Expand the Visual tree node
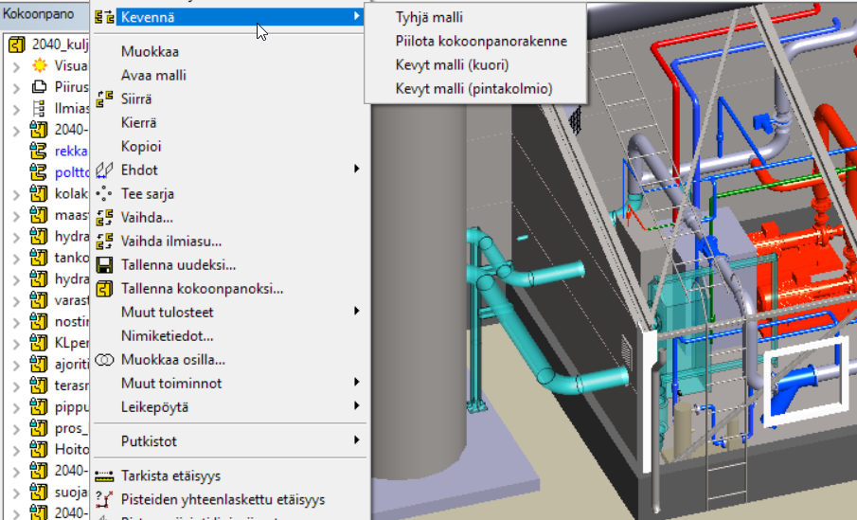 tap(16, 66)
